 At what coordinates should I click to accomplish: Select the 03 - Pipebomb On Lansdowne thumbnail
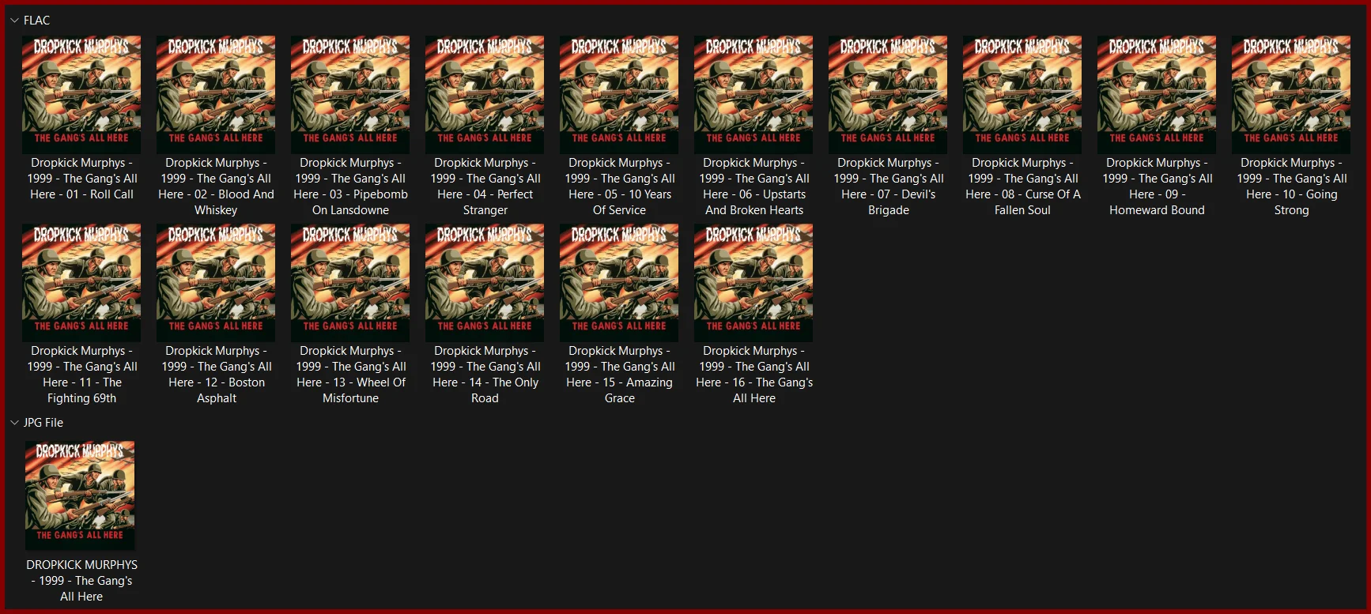coord(350,94)
